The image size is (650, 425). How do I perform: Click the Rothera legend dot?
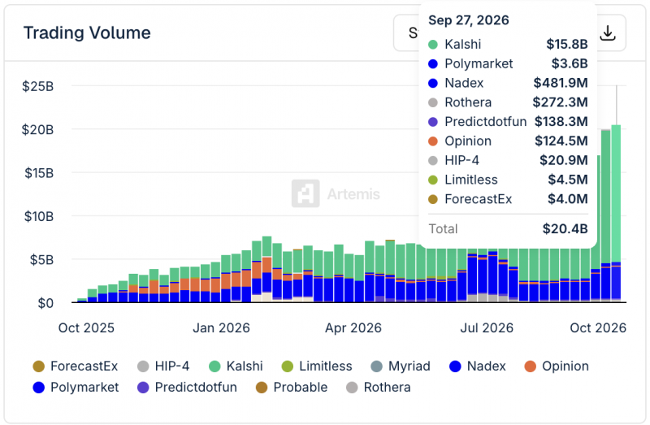coord(352,388)
